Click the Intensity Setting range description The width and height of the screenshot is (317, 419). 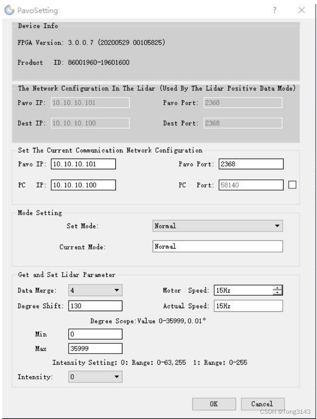(150, 362)
